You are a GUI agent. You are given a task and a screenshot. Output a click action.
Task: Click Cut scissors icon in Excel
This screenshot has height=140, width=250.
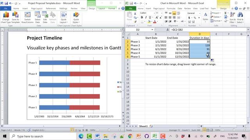pyautogui.click(x=135, y=14)
